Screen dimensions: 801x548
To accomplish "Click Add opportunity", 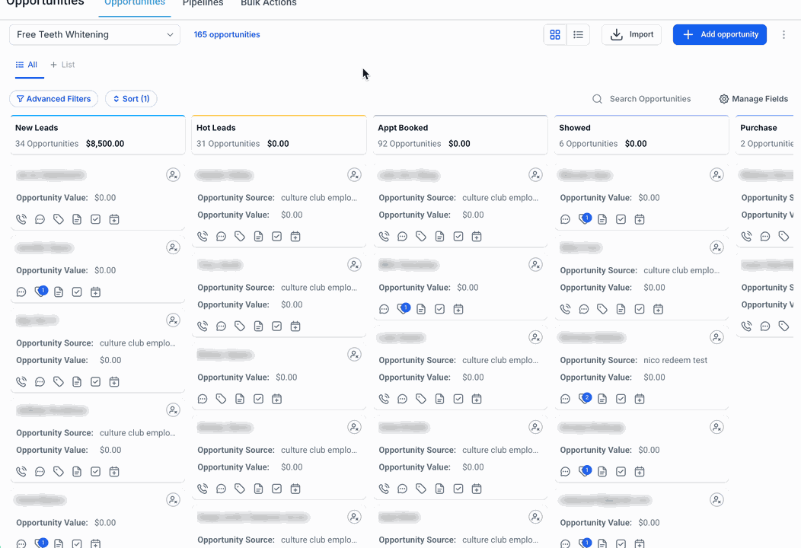I will point(720,35).
